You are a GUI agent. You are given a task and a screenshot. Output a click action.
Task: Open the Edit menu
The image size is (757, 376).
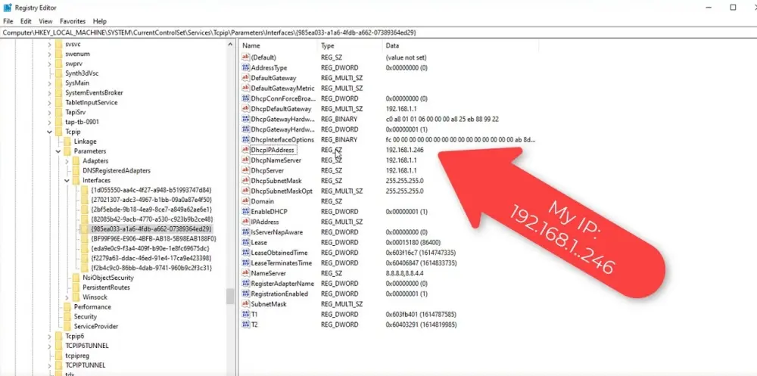pos(26,21)
